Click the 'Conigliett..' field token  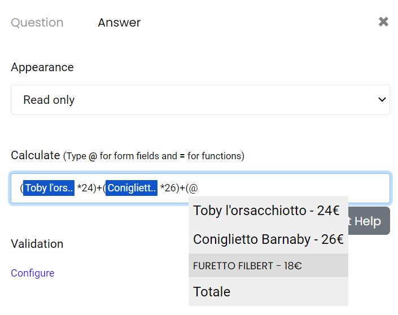pyautogui.click(x=132, y=188)
